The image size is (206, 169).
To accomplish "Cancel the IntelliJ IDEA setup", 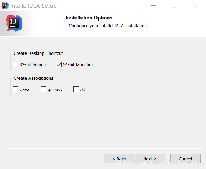I will (x=185, y=159).
